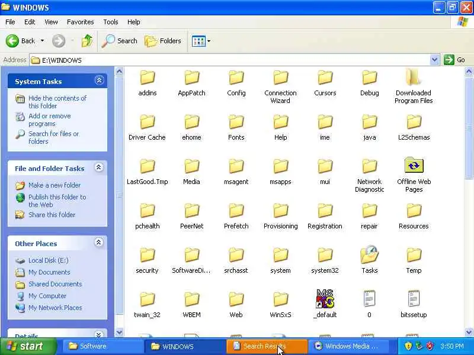Select the Prefetch folder icon
The width and height of the screenshot is (474, 355).
[x=236, y=211]
